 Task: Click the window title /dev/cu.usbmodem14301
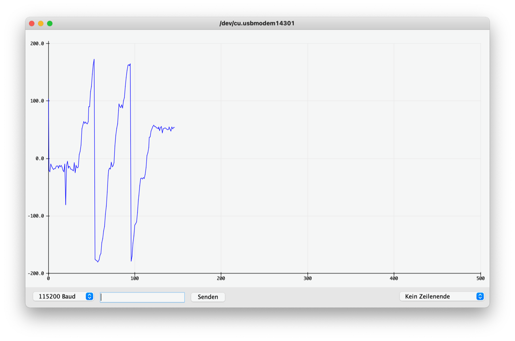coord(257,23)
